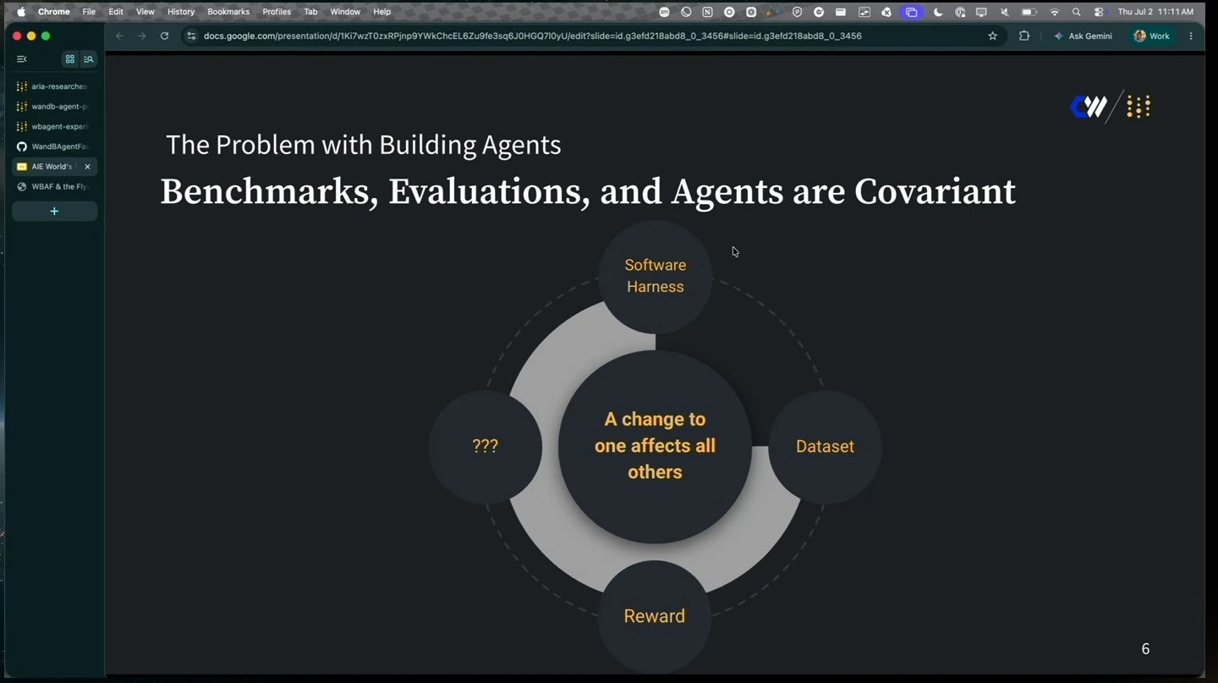Open the Help menu

point(382,12)
